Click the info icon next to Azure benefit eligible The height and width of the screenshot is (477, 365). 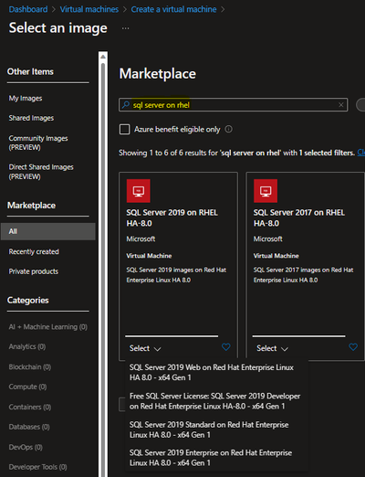pyautogui.click(x=228, y=129)
